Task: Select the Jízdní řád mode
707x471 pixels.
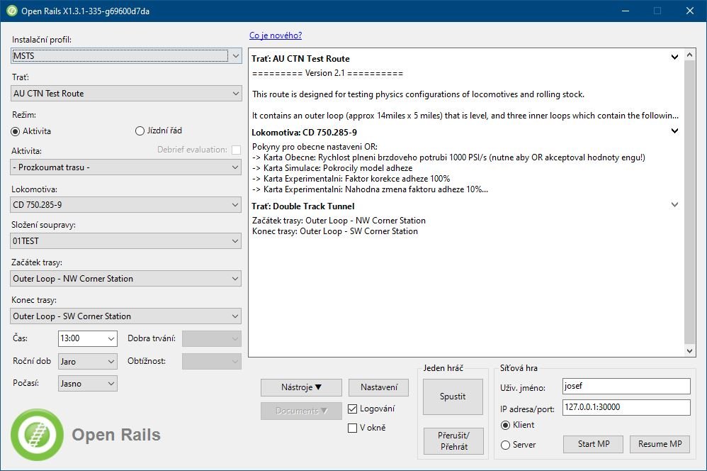Action: tap(140, 131)
